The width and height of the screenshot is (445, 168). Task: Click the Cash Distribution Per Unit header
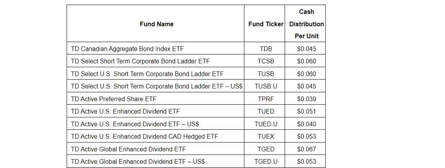[x=306, y=24]
